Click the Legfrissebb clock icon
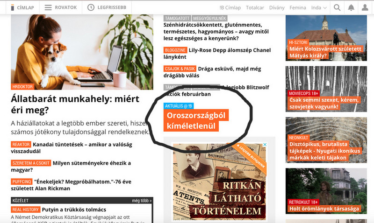This screenshot has height=223, width=374. click(91, 7)
